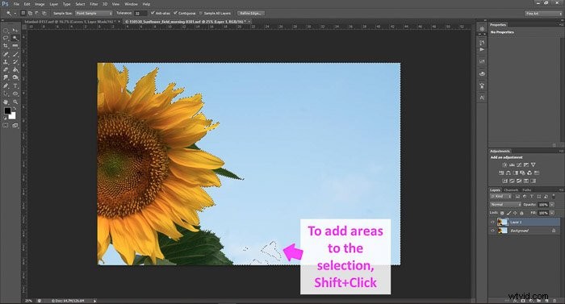
Task: Open the Properties panel flyout menu
Action: click(561, 25)
